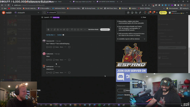Upvote Thevinster420's comment
The width and height of the screenshot is (190, 107).
click(47, 47)
